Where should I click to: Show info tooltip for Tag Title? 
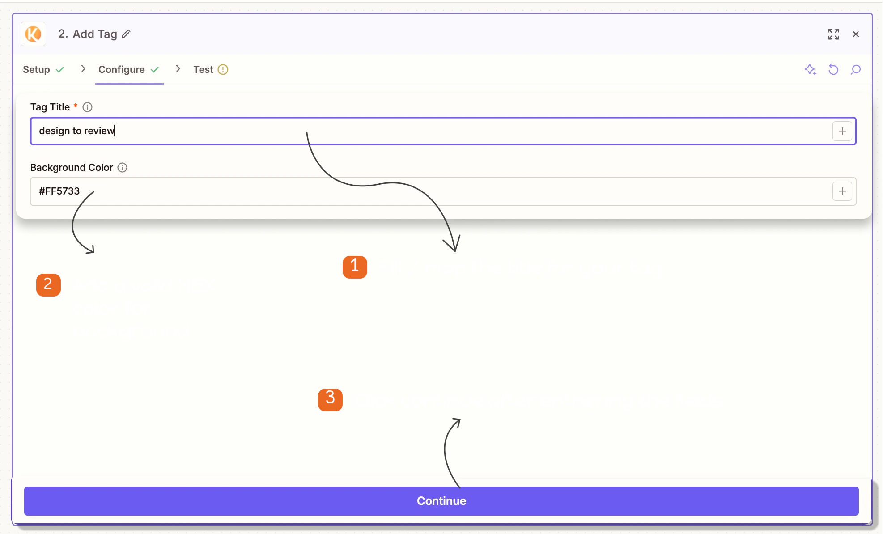[x=88, y=107]
